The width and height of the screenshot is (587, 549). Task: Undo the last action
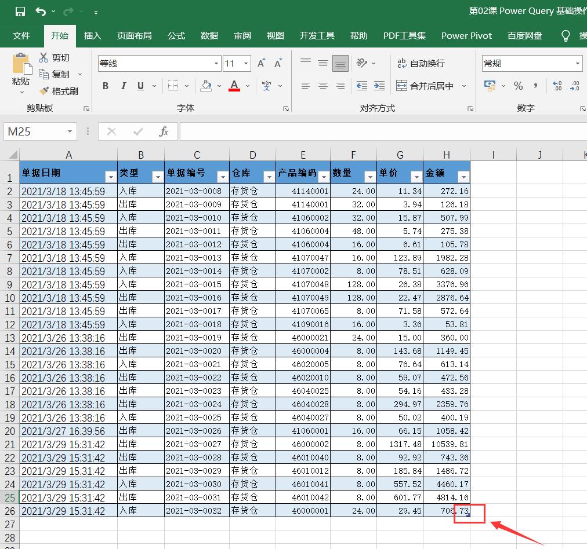click(41, 12)
